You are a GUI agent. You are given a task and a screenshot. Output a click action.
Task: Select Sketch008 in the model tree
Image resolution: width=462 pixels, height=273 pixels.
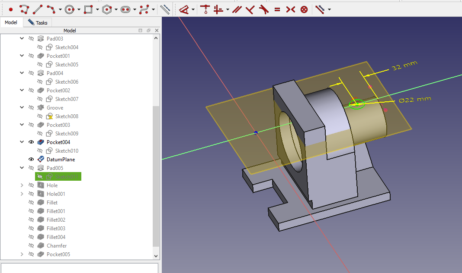tap(67, 116)
